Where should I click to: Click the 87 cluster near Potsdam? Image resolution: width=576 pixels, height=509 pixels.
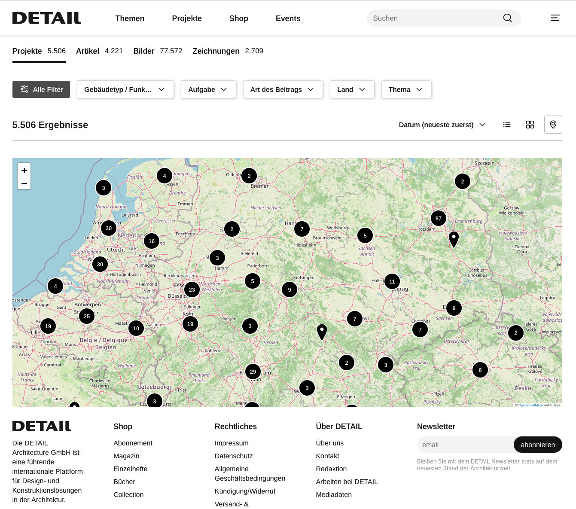click(439, 218)
